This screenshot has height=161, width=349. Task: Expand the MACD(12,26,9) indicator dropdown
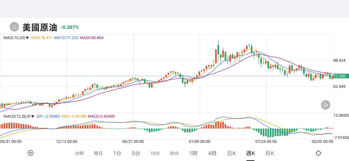19,116
